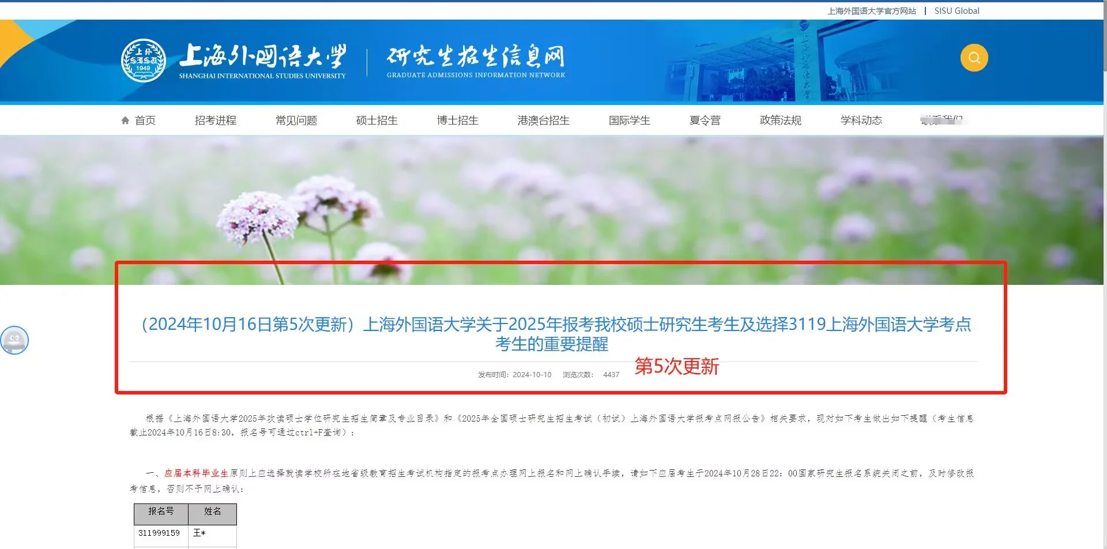Screen dimensions: 1107x549
Task: Navigate to 学科动态
Action: pos(861,120)
